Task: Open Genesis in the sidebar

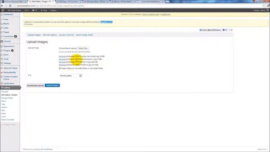Action: point(7,41)
